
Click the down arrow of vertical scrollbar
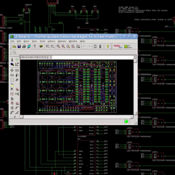point(135,113)
